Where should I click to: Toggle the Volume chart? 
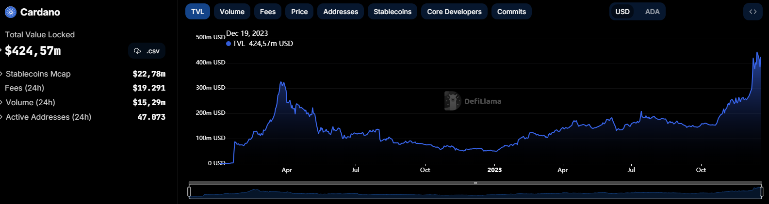pyautogui.click(x=232, y=12)
